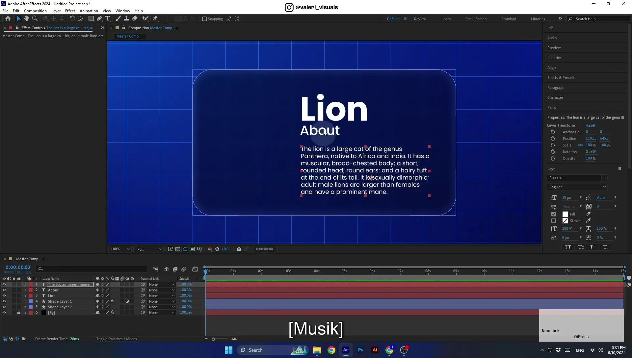Viewport: 632px width, 358px height.
Task: Pick fill color with eyedropper
Action: [588, 214]
